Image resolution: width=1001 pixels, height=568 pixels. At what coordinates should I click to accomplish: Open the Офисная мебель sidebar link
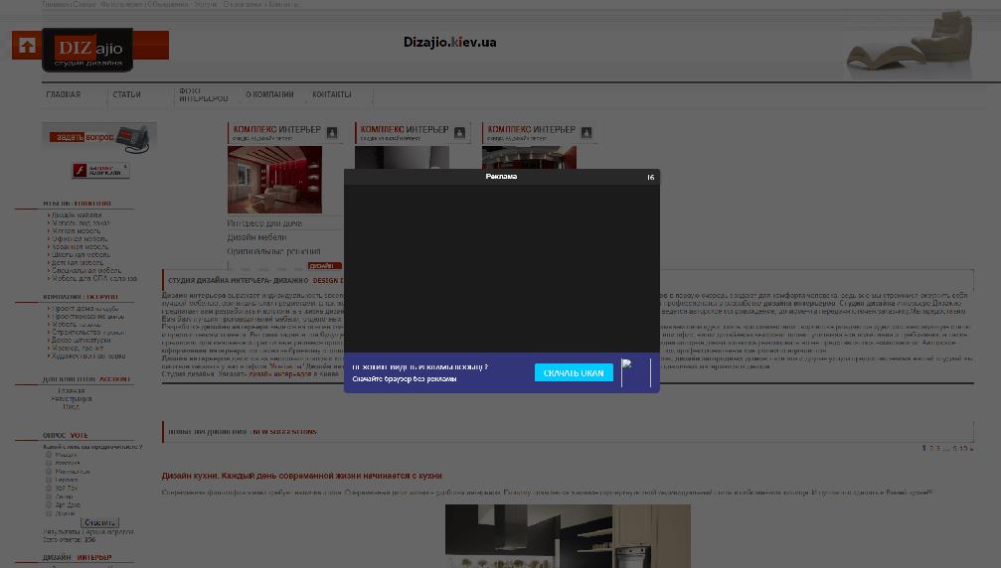80,239
